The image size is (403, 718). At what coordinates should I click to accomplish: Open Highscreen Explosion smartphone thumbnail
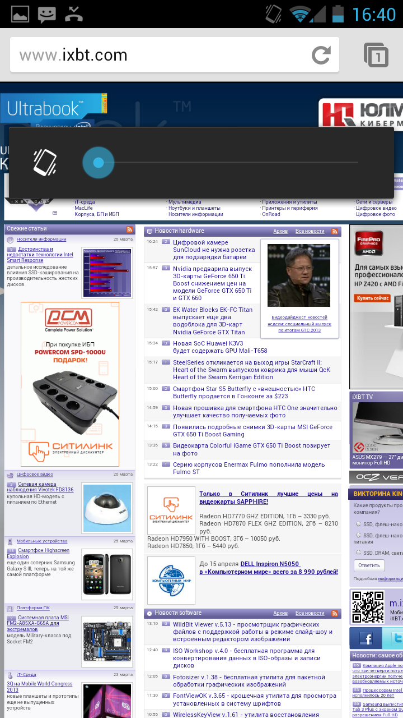(x=107, y=574)
